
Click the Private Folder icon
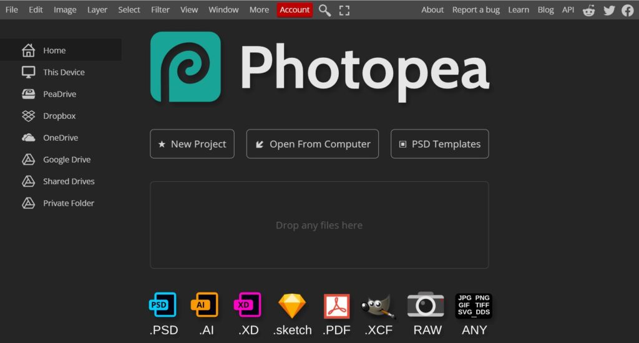29,203
